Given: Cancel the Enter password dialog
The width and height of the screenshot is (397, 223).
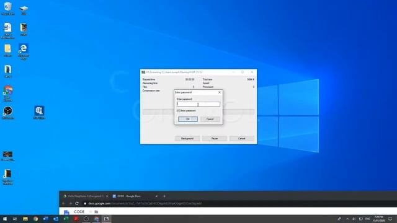Looking at the screenshot, I should pyautogui.click(x=210, y=119).
